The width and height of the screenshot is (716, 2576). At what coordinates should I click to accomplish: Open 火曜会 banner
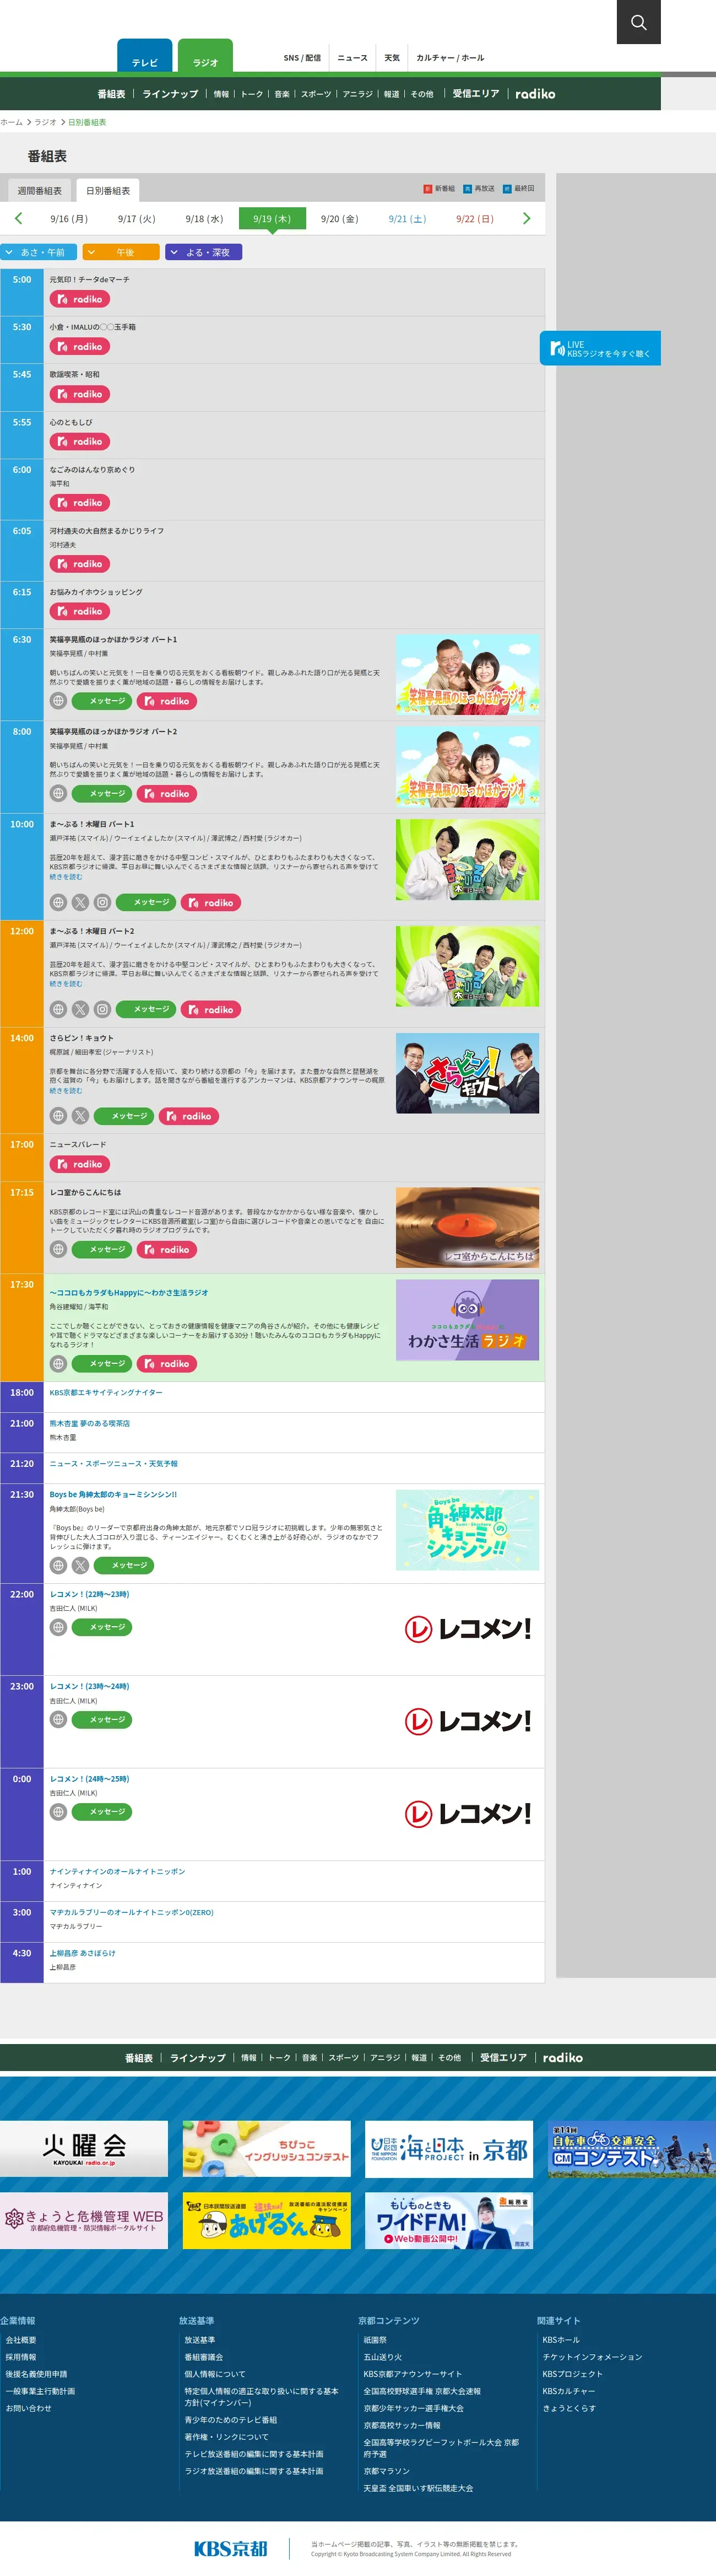(84, 2148)
